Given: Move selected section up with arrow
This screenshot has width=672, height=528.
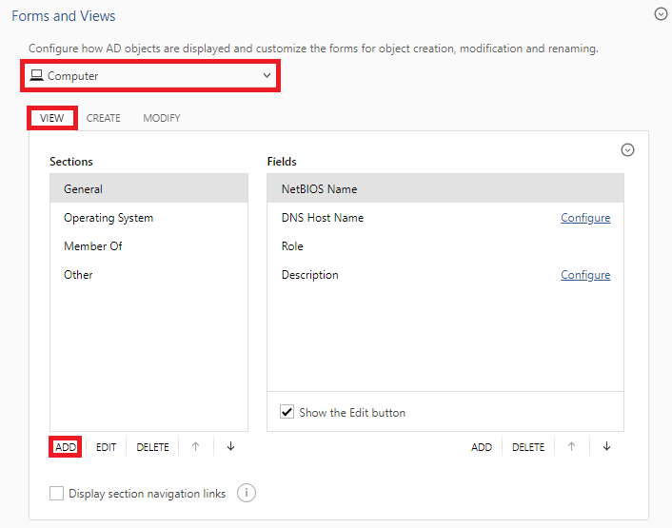Looking at the screenshot, I should [x=195, y=446].
